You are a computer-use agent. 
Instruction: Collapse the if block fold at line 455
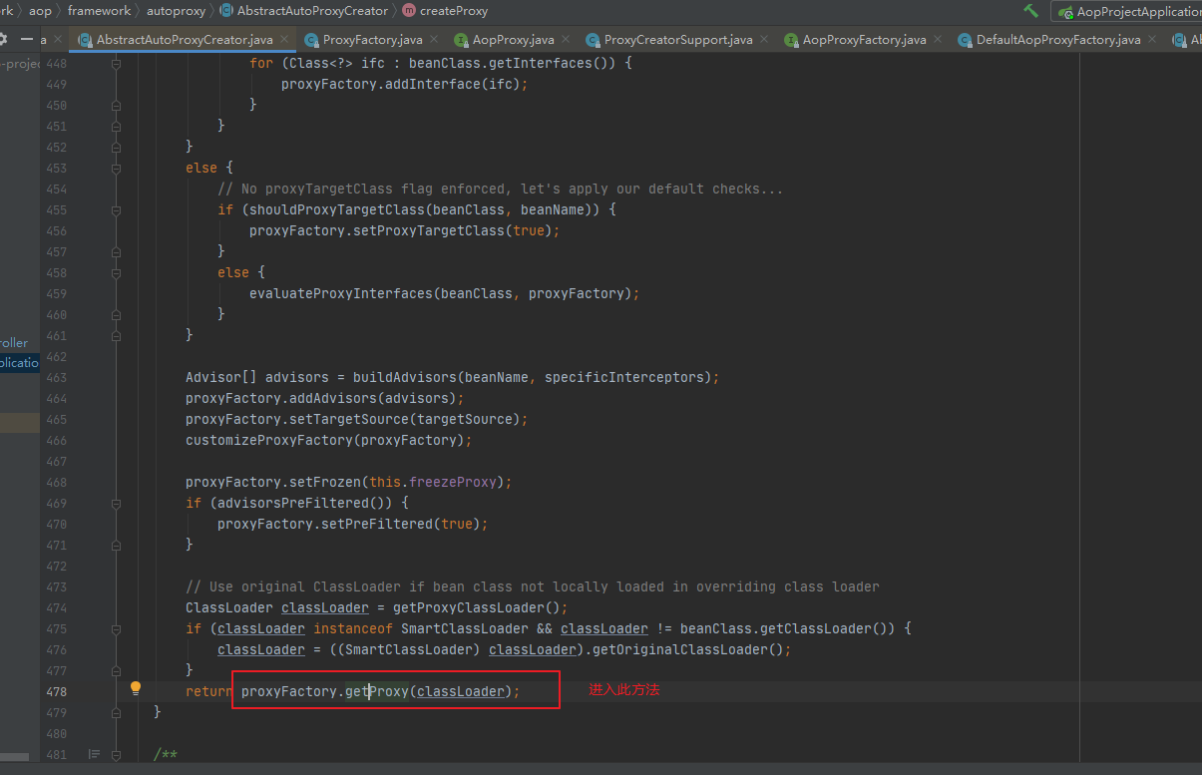tap(117, 209)
